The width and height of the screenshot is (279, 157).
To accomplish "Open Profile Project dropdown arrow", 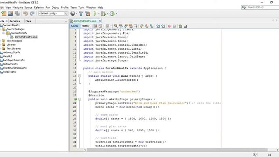I will click(116, 14).
